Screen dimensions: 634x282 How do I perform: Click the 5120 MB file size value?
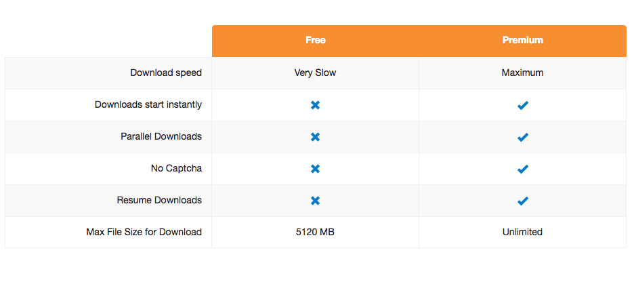point(315,233)
